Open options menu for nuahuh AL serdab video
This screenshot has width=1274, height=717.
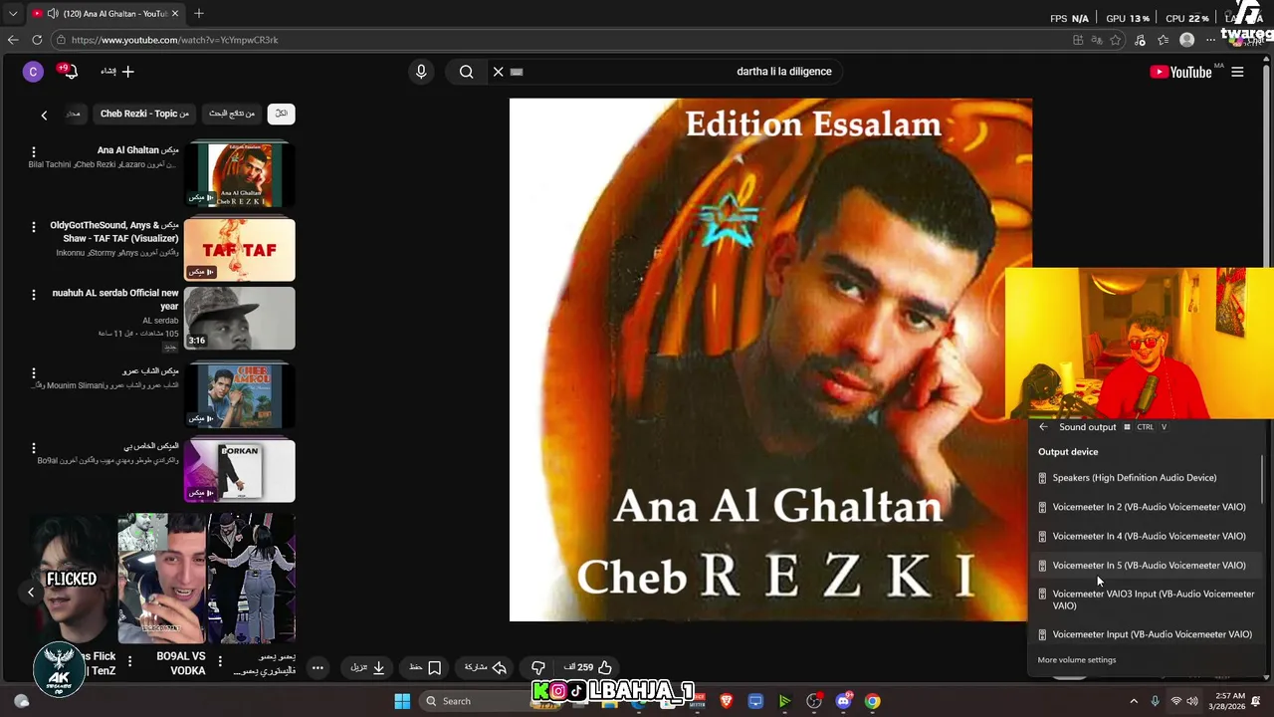34,295
